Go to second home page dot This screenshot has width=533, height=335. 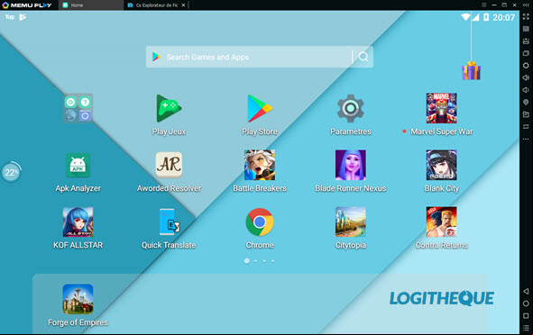pos(255,261)
